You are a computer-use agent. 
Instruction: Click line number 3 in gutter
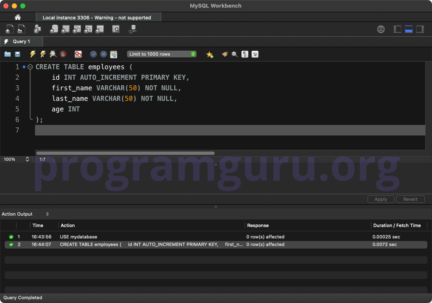17,88
